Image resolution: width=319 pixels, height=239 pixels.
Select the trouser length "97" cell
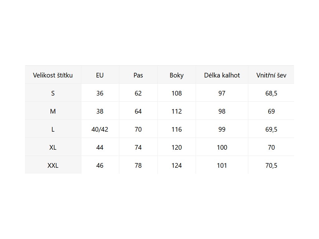pos(222,93)
